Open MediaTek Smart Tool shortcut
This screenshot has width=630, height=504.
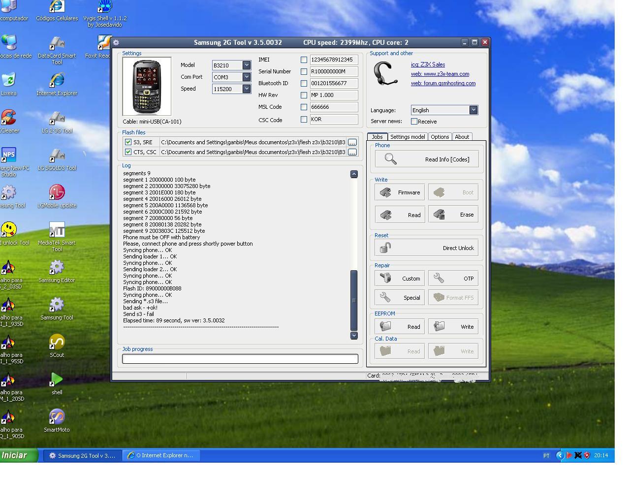point(57,237)
